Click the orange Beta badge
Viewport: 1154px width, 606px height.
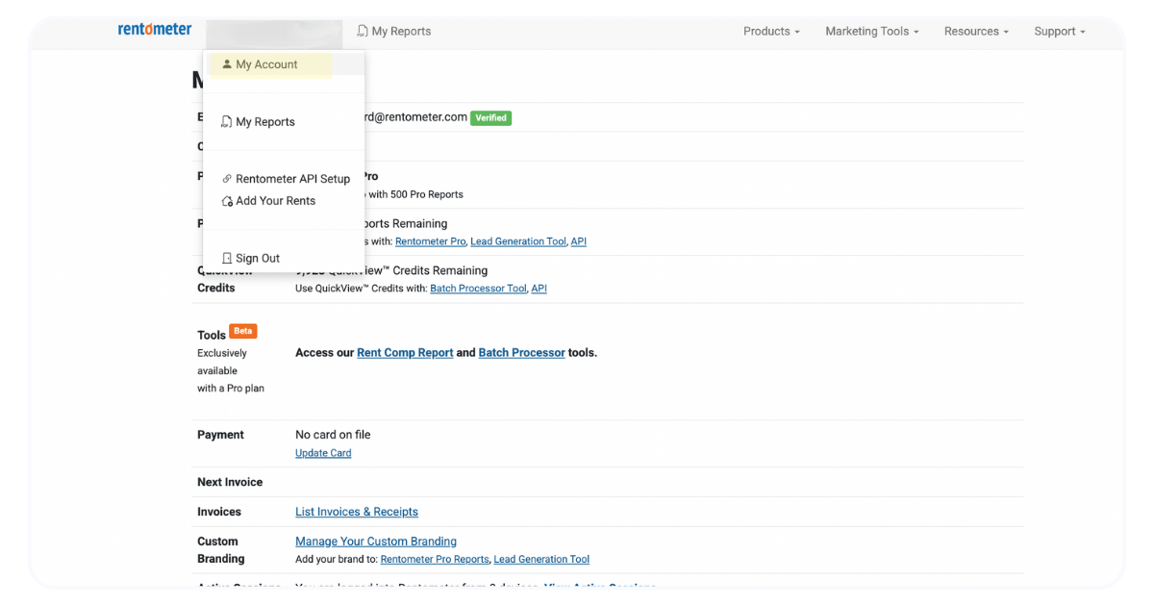(243, 331)
